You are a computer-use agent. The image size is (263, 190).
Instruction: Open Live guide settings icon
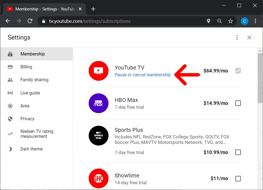coord(10,93)
